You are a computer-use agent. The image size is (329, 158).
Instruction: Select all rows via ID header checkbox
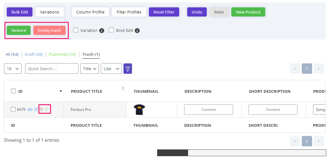(x=13, y=91)
